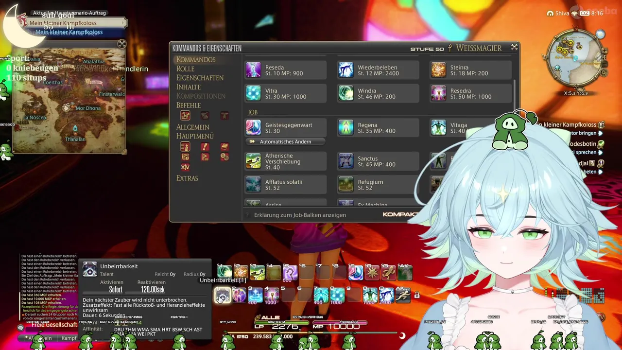Image resolution: width=622 pixels, height=350 pixels.
Task: Open the Rolle category
Action: click(x=185, y=69)
